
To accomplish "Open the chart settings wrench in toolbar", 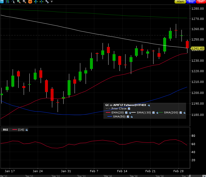I will click(47, 2).
